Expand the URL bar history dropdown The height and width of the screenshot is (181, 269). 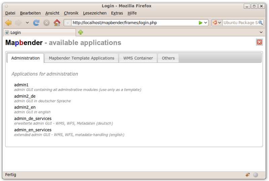click(x=205, y=23)
